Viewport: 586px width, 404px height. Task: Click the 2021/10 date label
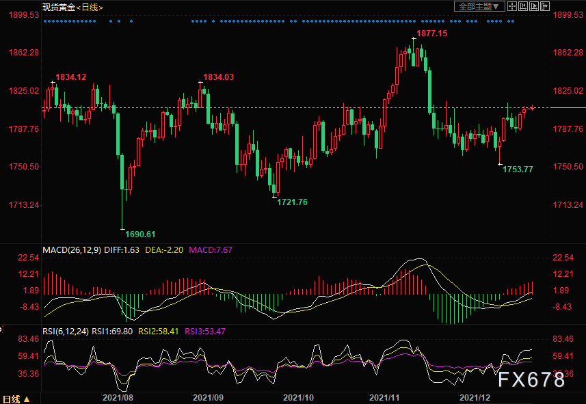298,397
